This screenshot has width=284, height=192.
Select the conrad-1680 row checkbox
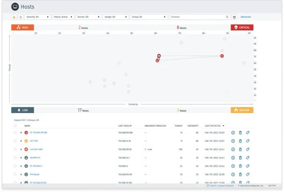pyautogui.click(x=15, y=149)
